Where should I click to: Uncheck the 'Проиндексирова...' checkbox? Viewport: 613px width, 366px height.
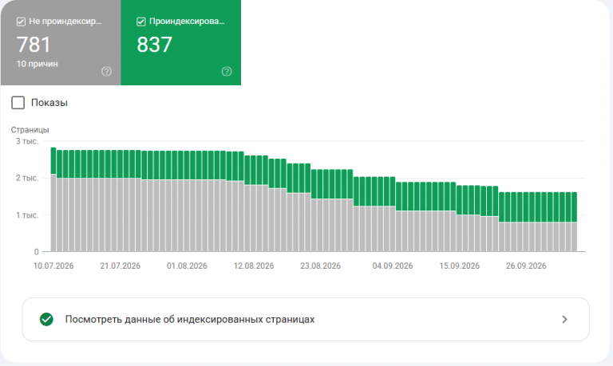point(141,22)
